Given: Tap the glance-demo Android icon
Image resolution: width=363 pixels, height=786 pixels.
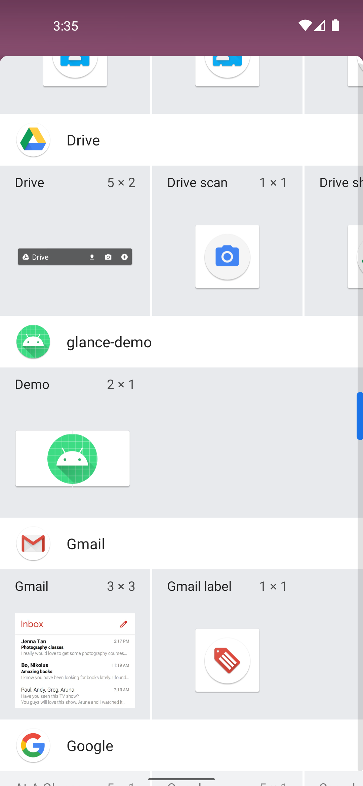Looking at the screenshot, I should coord(33,342).
